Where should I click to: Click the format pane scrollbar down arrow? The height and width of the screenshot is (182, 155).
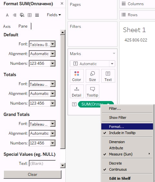click(x=63, y=165)
